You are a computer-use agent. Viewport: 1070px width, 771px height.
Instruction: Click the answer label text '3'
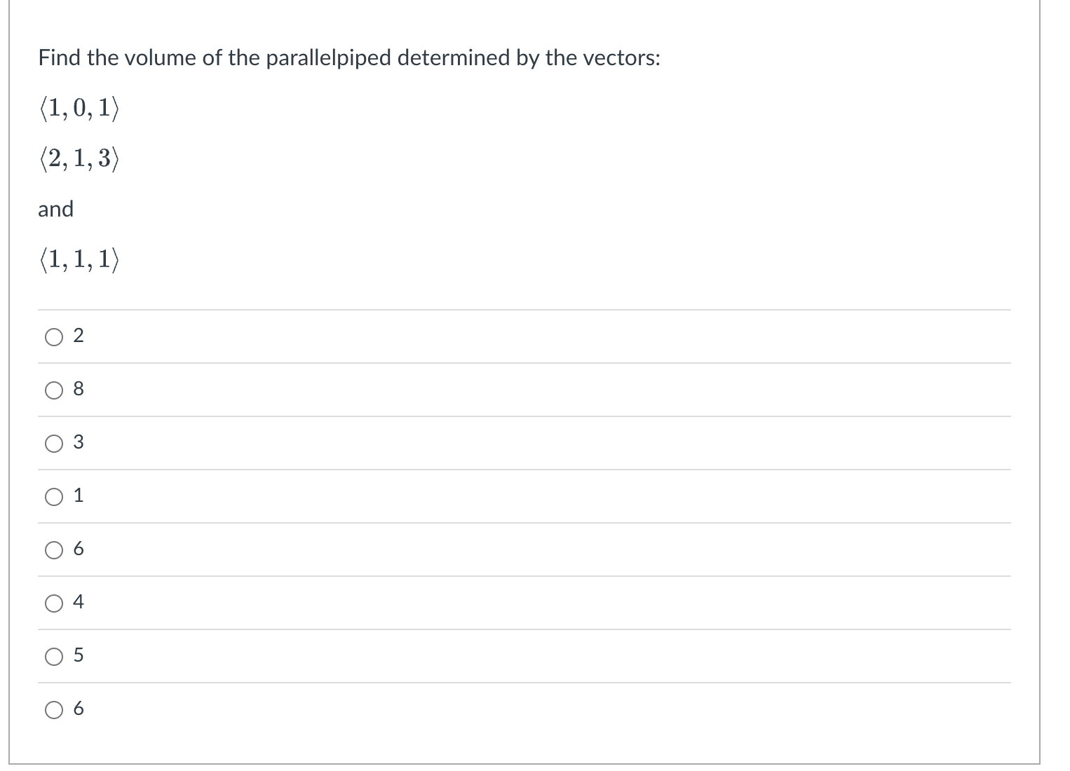coord(79,443)
